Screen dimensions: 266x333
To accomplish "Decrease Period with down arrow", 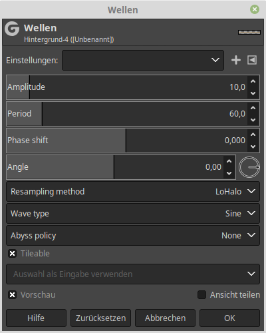I will tap(253, 120).
